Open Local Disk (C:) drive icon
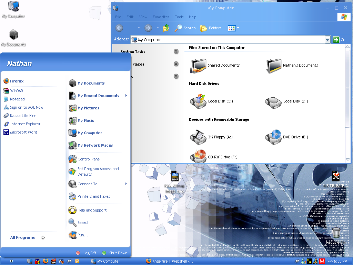The height and width of the screenshot is (265, 353). (x=198, y=101)
